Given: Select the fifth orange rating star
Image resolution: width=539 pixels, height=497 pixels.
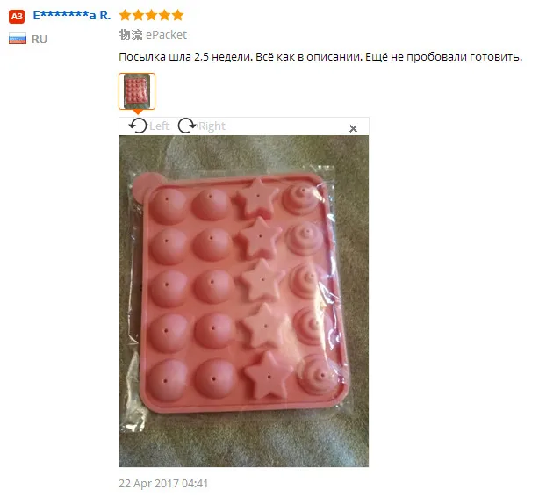Looking at the screenshot, I should [177, 15].
